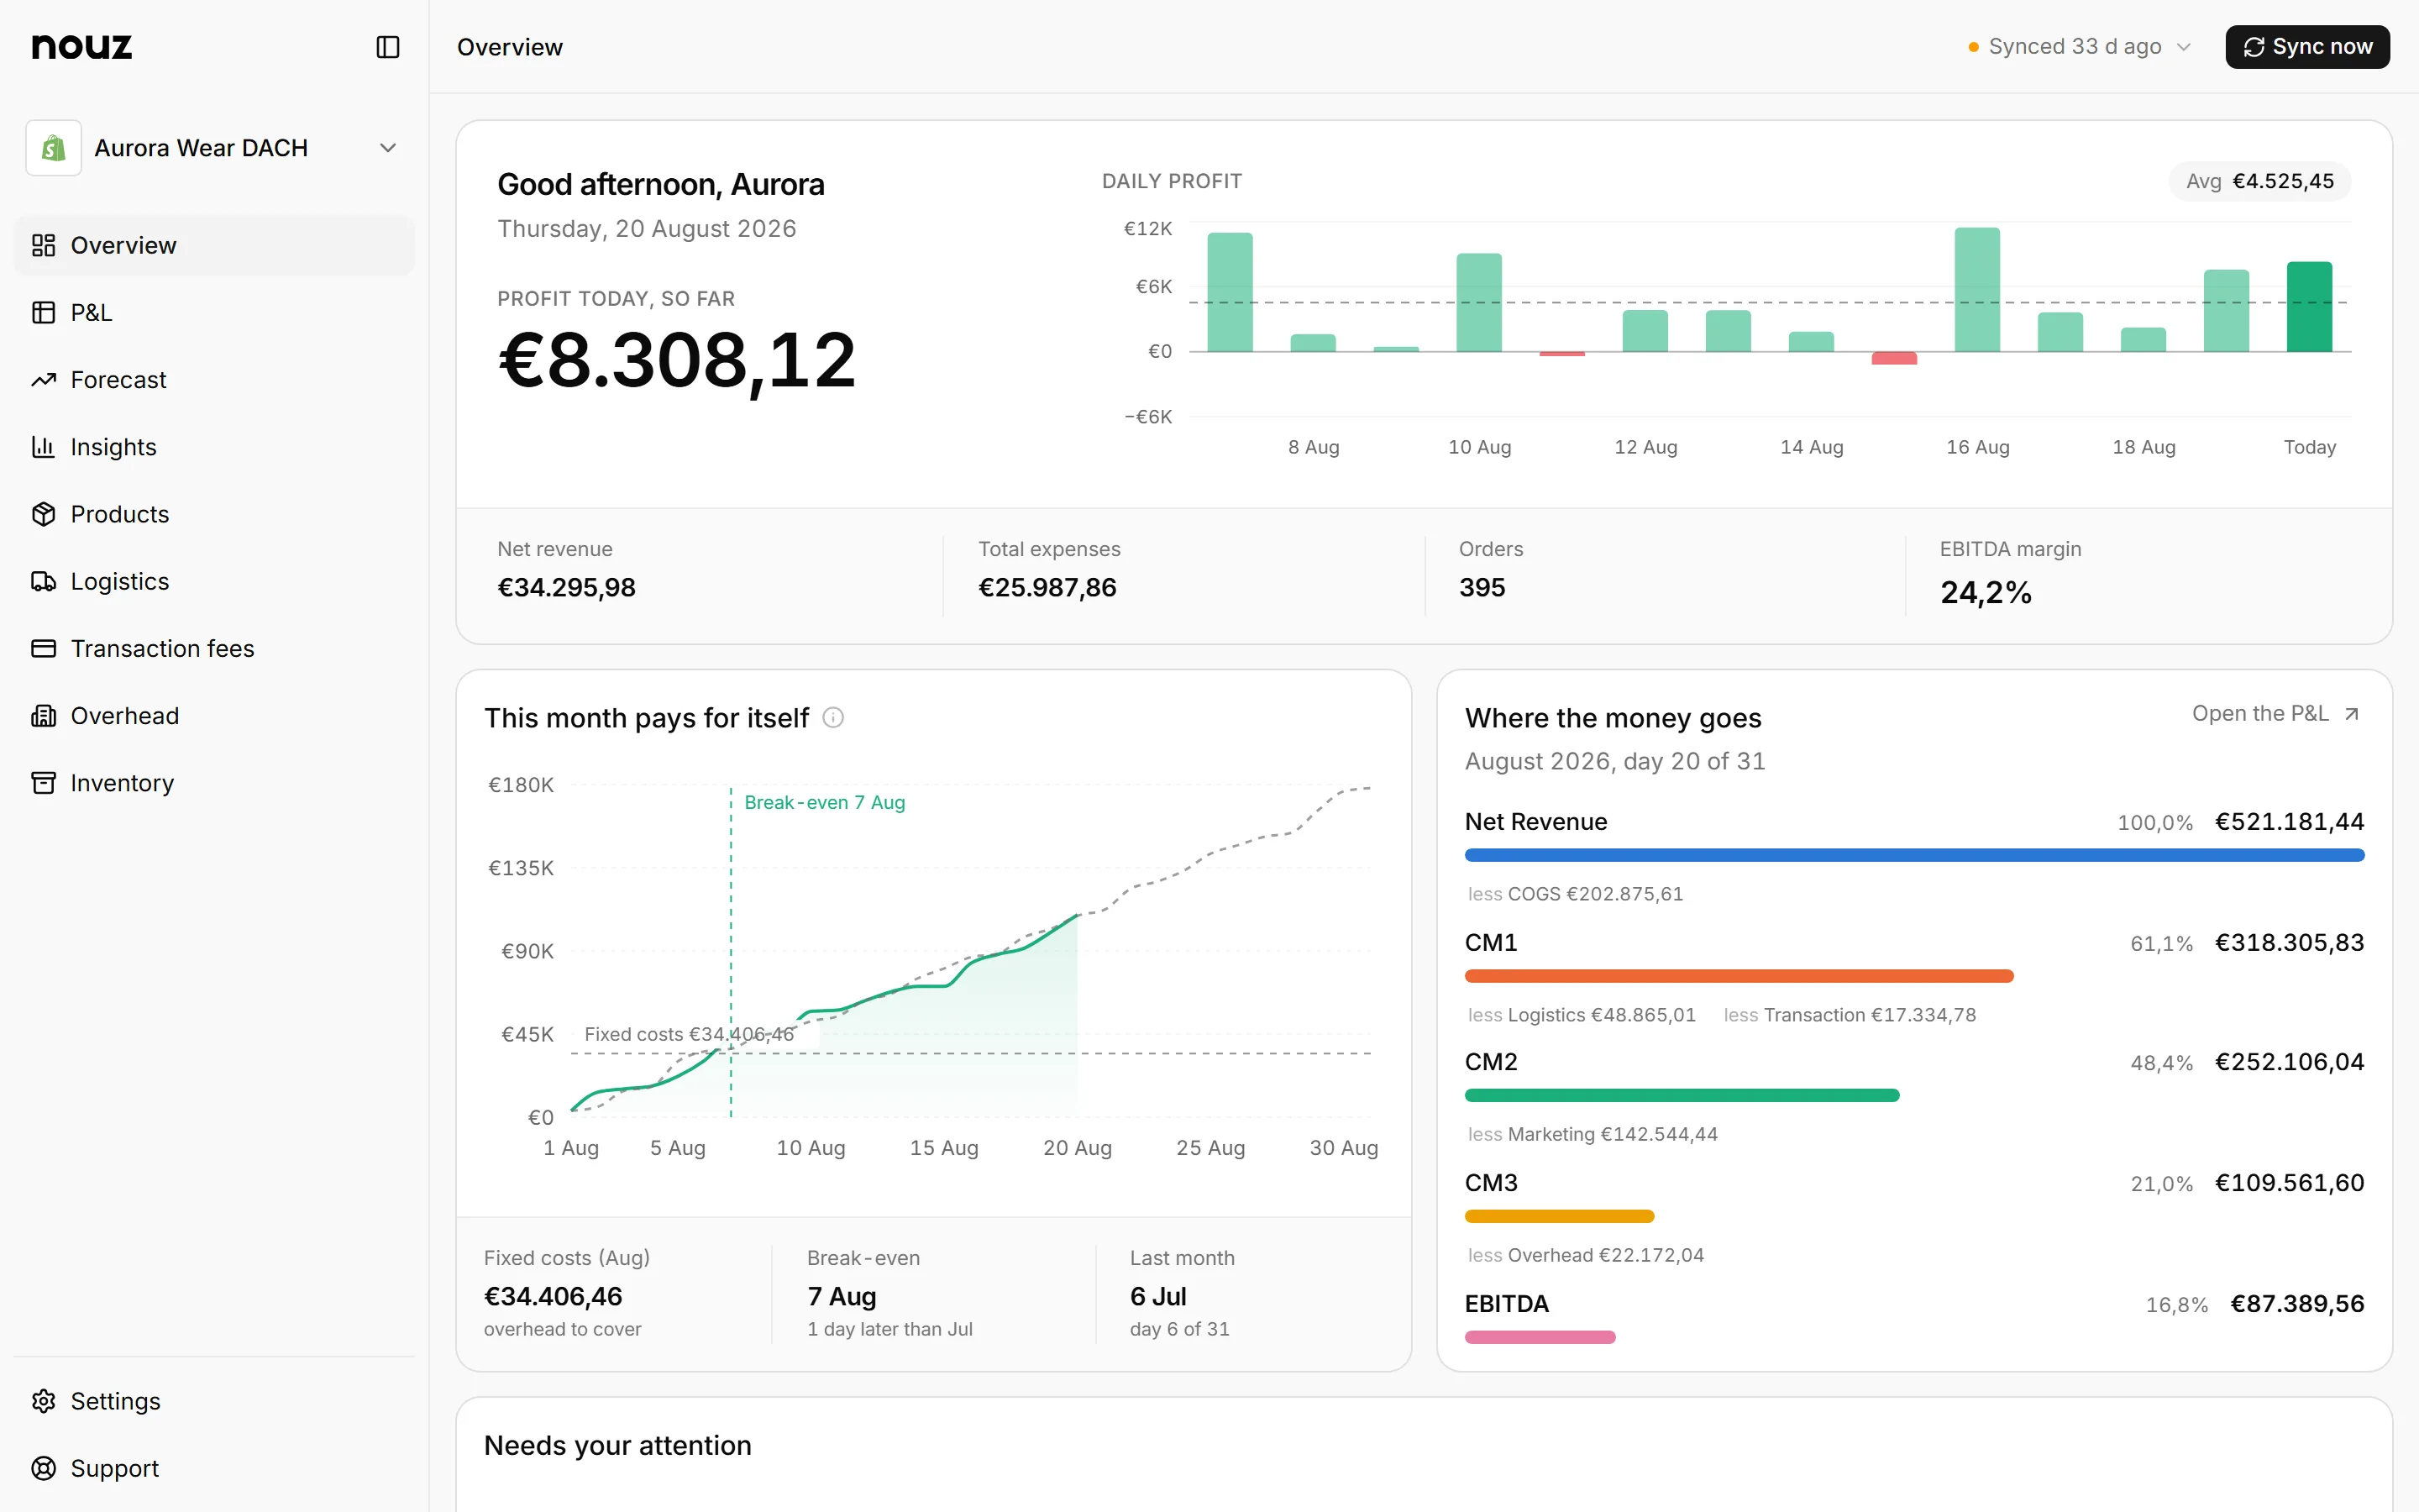Image resolution: width=2419 pixels, height=1512 pixels.
Task: Click the Support lifebuoy icon
Action: (x=43, y=1468)
